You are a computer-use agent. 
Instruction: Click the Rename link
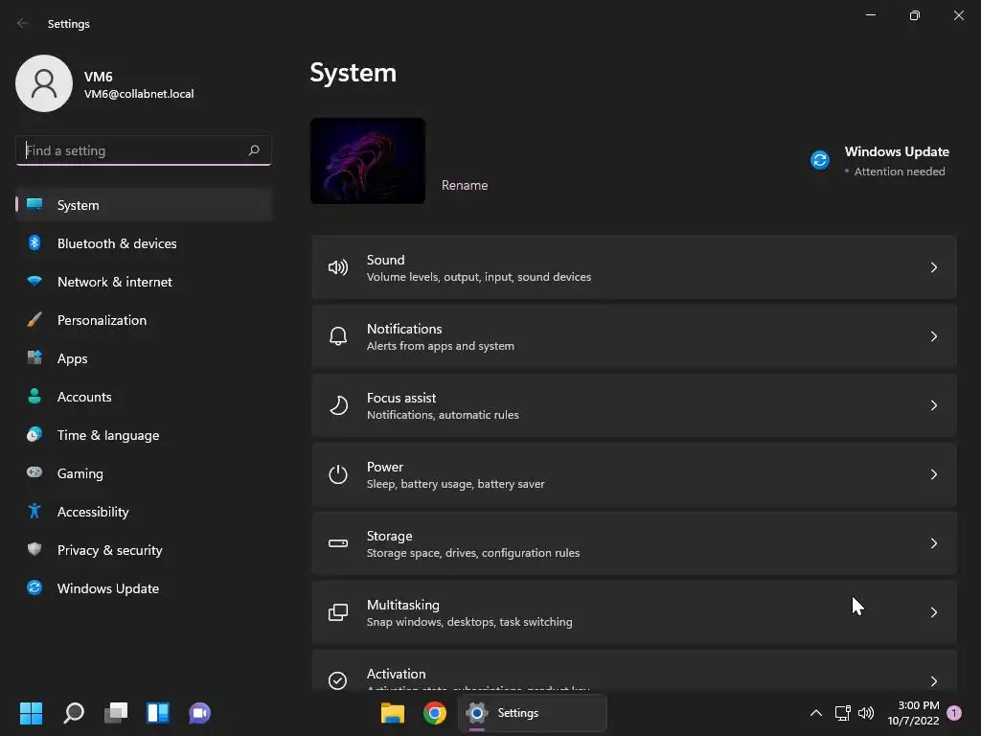tap(465, 185)
